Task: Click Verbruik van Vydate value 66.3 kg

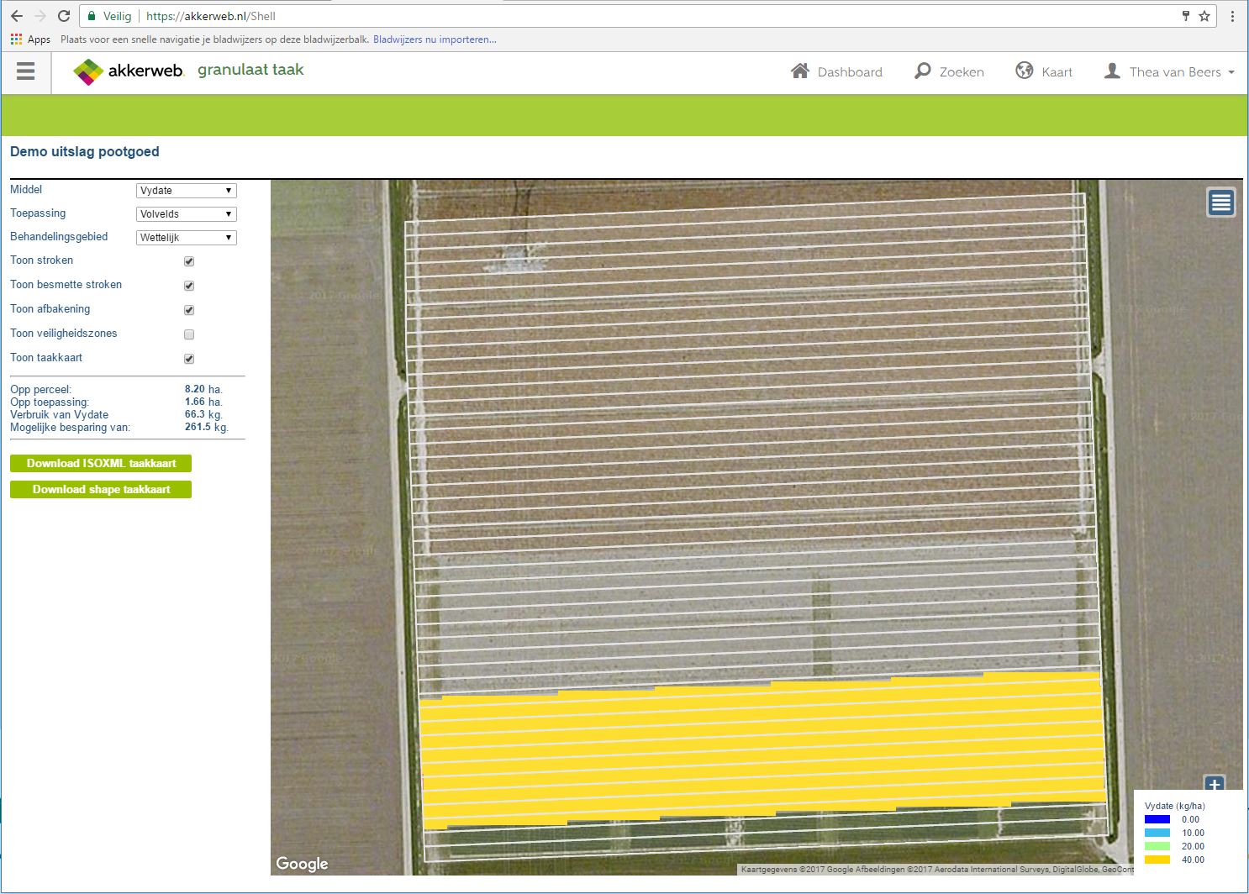Action: 203,414
